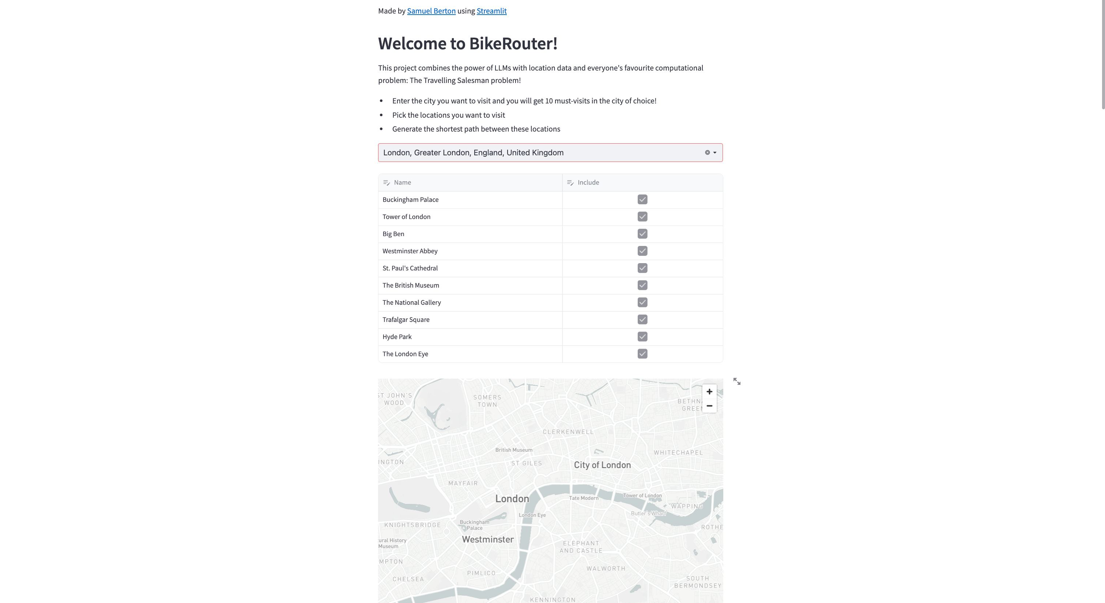1105x603 pixels.
Task: Uncheck Tower of London include checkbox
Action: [x=642, y=217]
